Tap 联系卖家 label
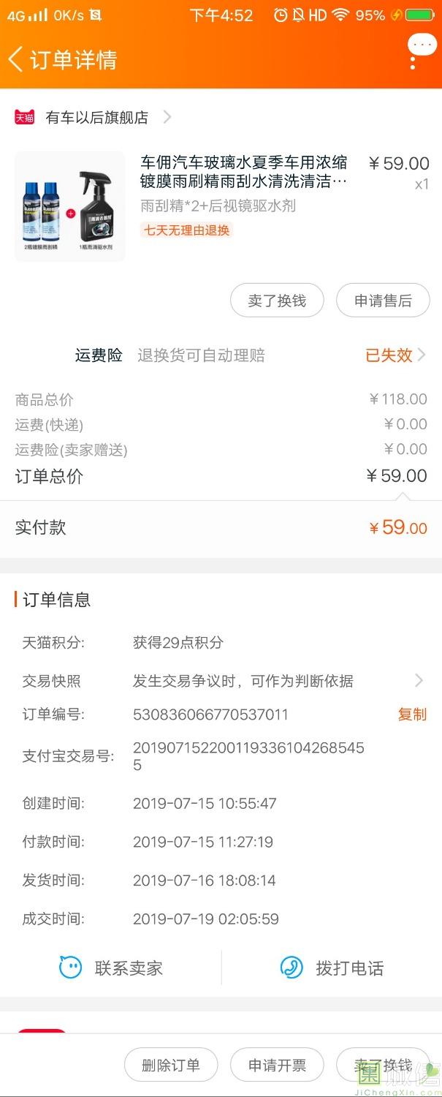442x1097 pixels. [129, 968]
